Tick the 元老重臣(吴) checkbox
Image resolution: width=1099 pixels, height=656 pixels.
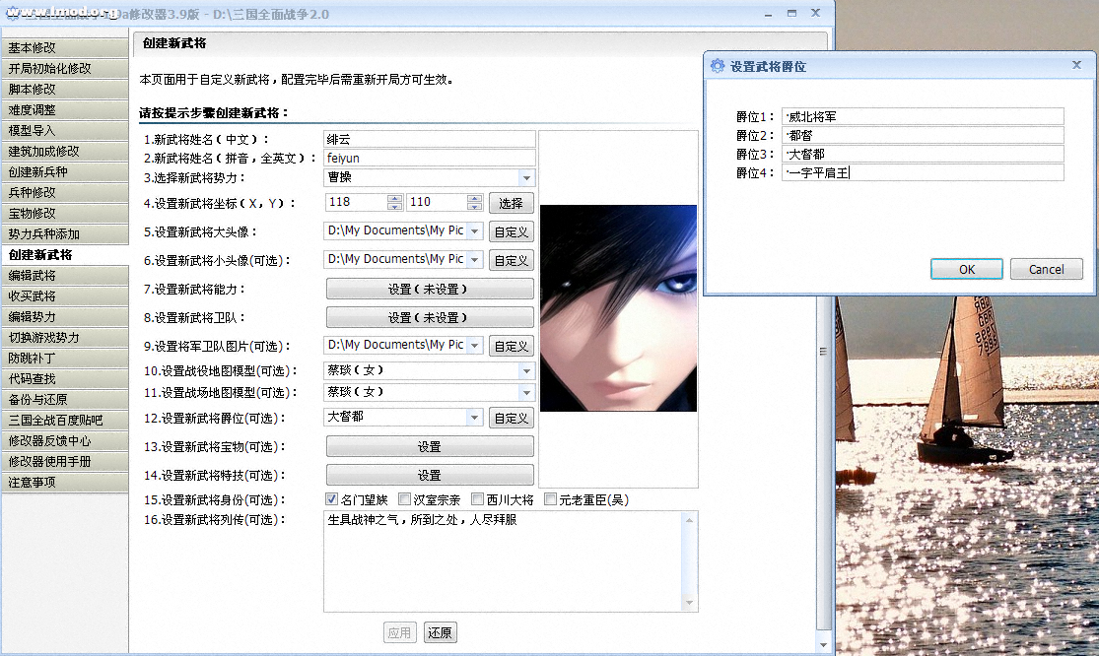pos(551,499)
